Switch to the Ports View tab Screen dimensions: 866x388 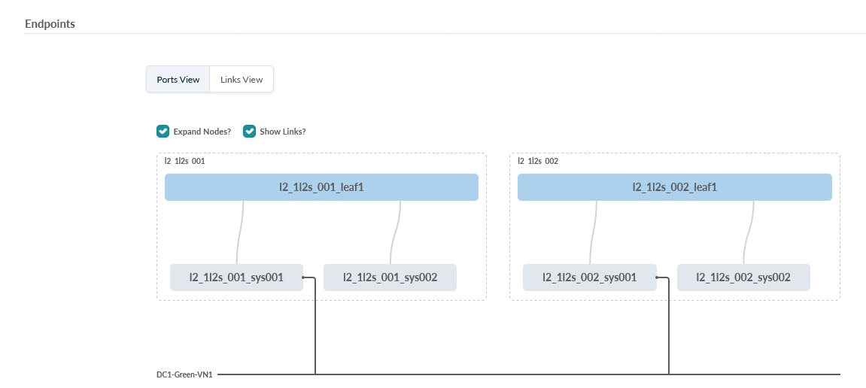178,80
